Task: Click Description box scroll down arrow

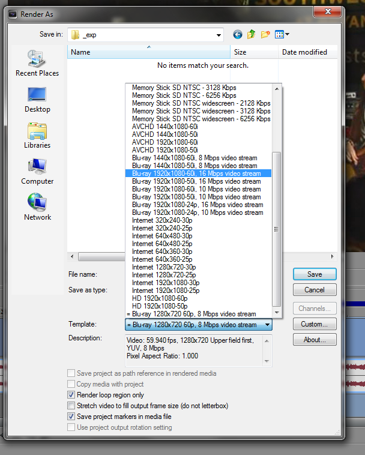Action: click(x=267, y=361)
